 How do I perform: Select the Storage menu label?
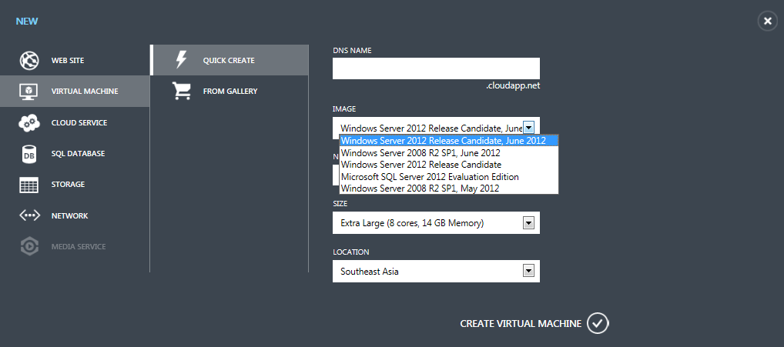click(x=68, y=185)
